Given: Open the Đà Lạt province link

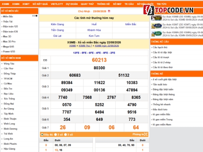Looking at the screenshot, I should (57, 36).
